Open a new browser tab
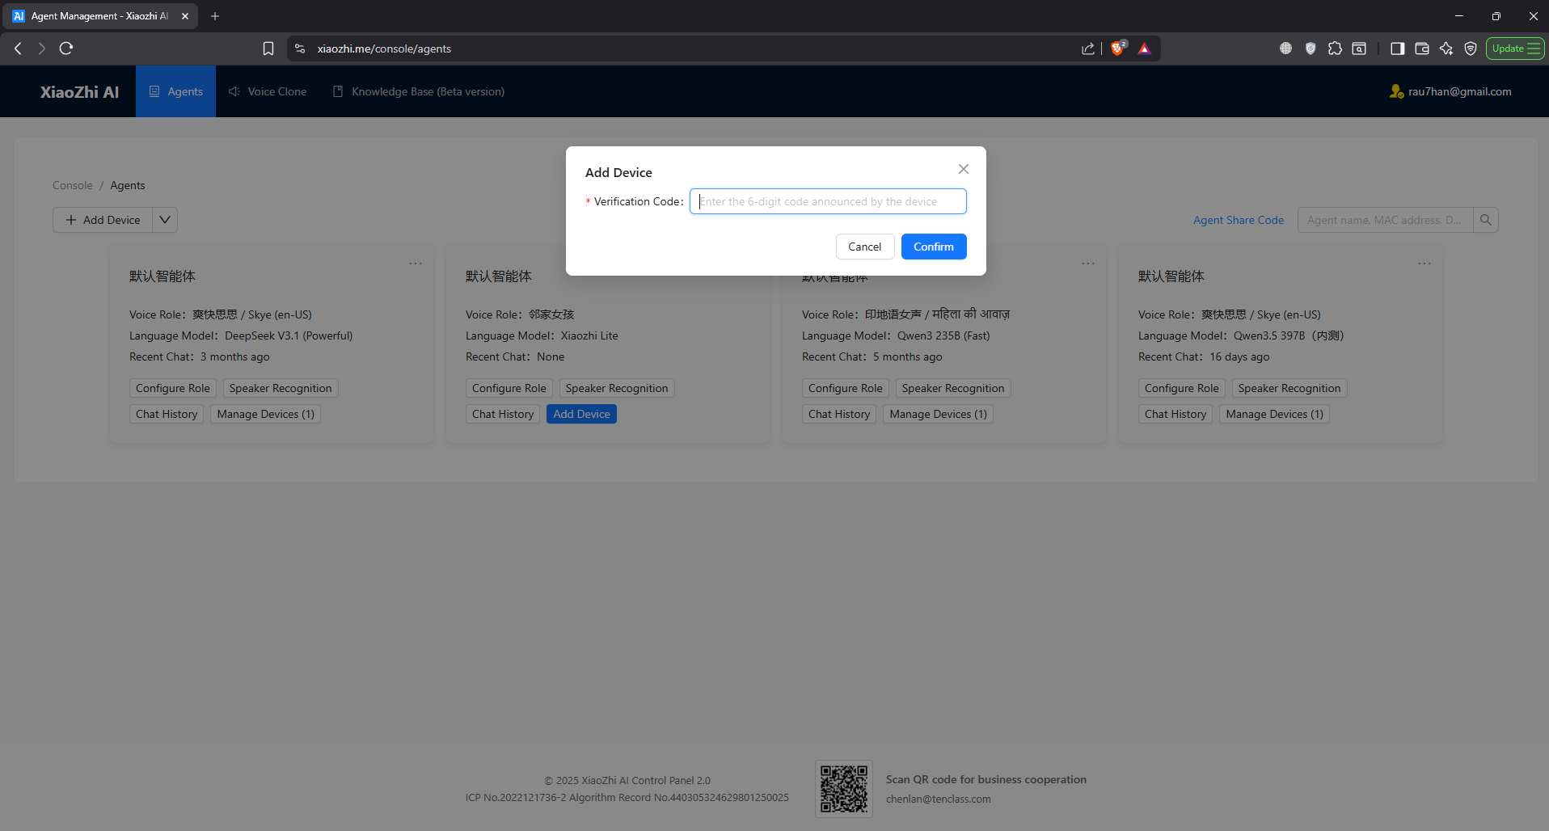The image size is (1549, 831). coord(215,16)
